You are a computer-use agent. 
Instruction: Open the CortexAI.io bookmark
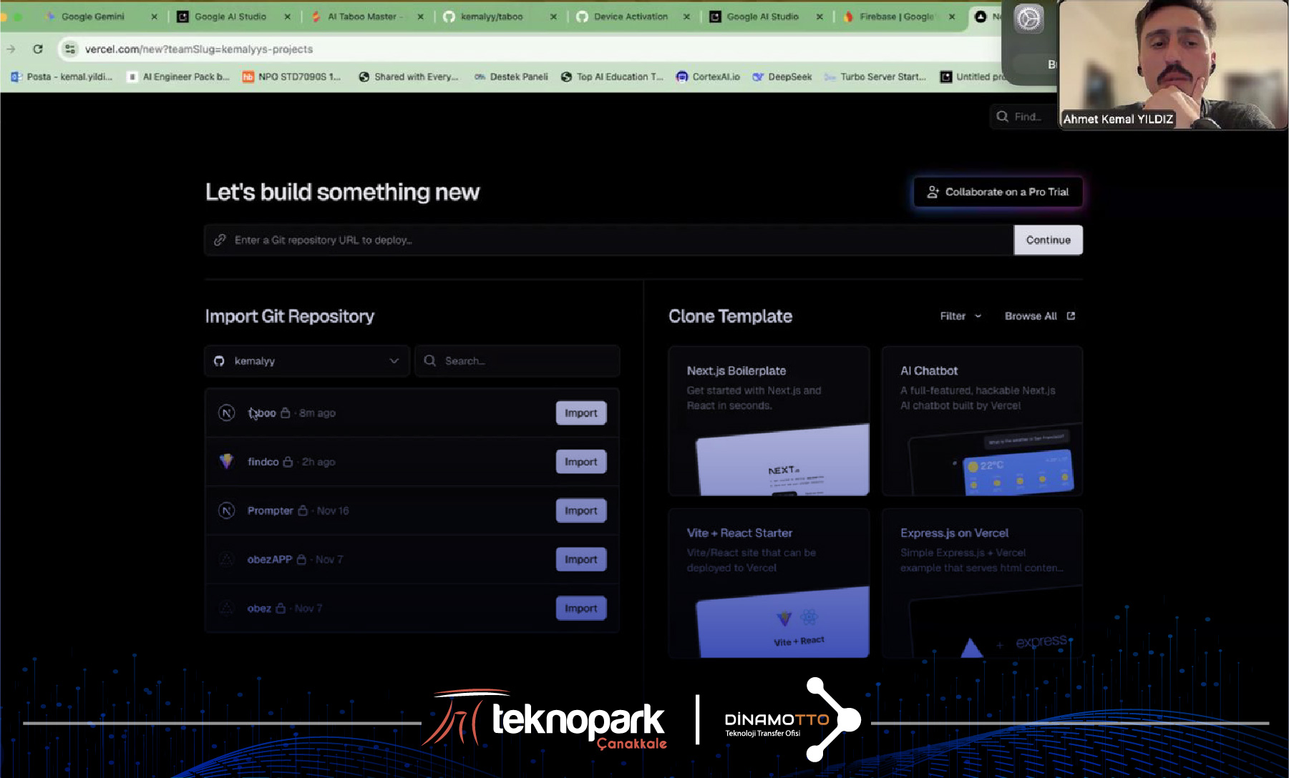(708, 77)
